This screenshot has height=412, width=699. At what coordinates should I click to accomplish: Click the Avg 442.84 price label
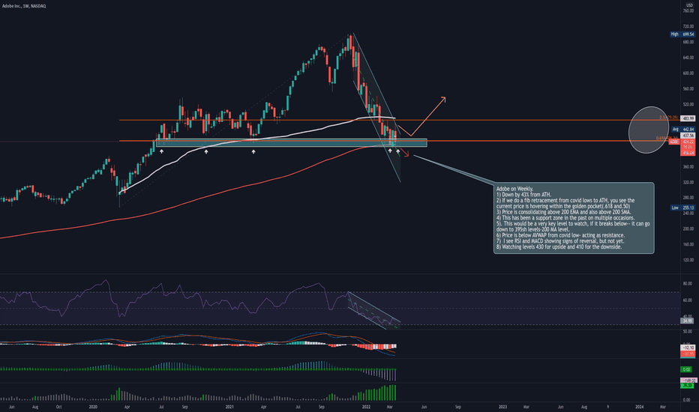tap(682, 129)
